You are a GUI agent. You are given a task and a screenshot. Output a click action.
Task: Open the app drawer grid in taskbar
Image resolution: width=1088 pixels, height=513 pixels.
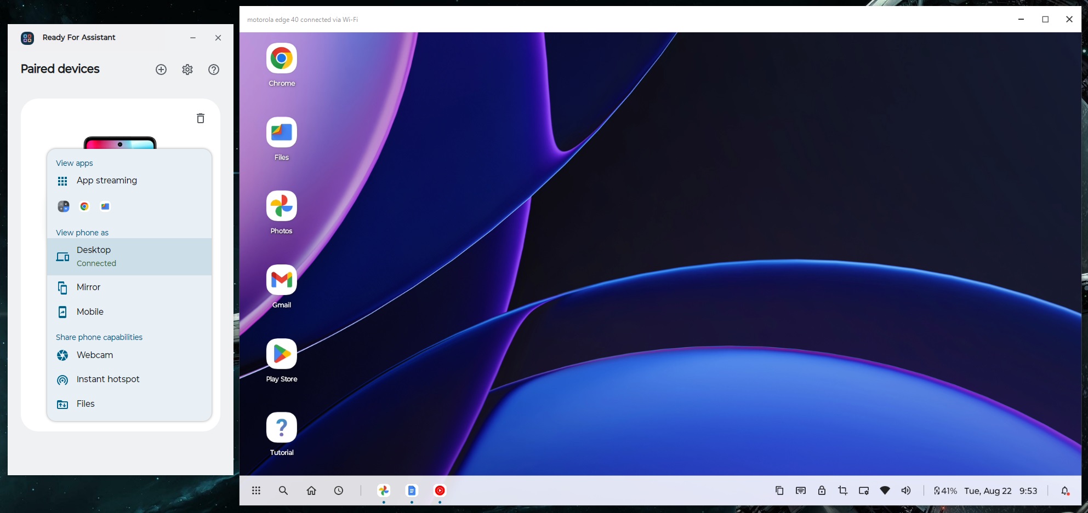(256, 491)
